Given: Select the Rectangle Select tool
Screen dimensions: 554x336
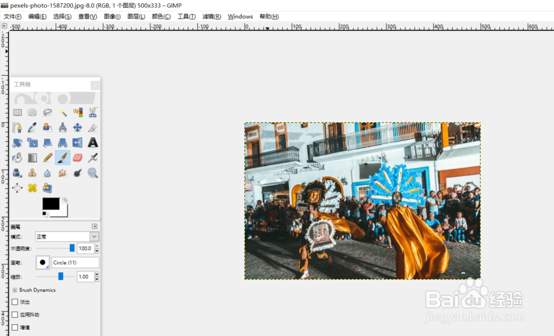Looking at the screenshot, I should click(x=17, y=112).
